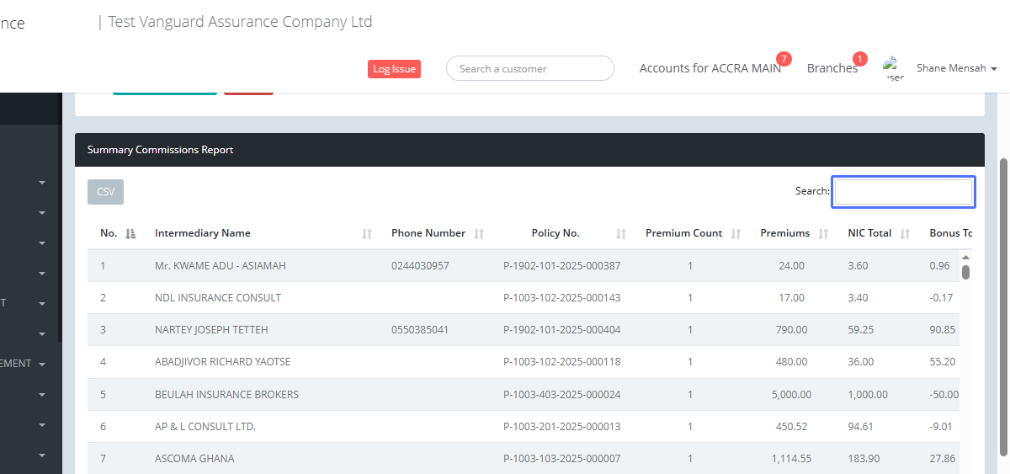Sort table by the No. column icon
The height and width of the screenshot is (474, 1010).
pos(130,234)
